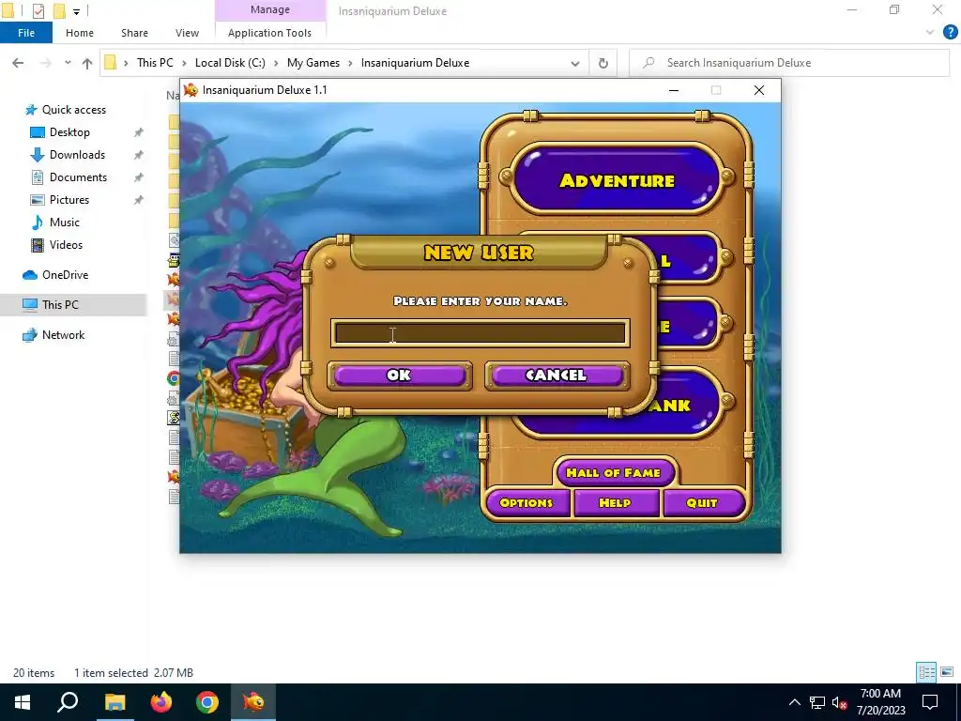Launch Firefox from the taskbar
This screenshot has width=961, height=721.
tap(161, 702)
